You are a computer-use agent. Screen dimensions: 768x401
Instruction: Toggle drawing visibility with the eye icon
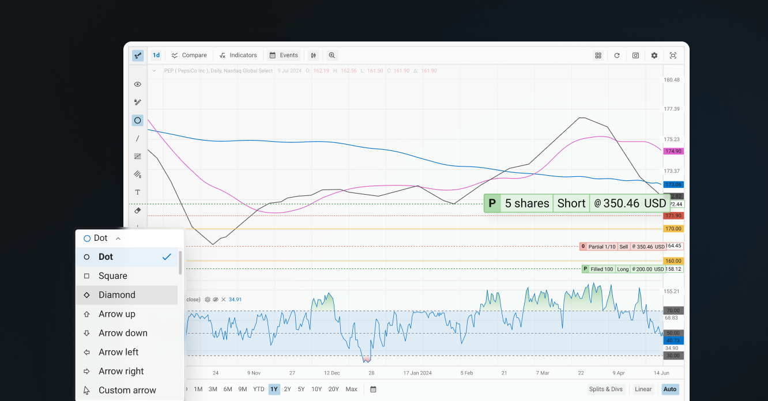click(137, 84)
